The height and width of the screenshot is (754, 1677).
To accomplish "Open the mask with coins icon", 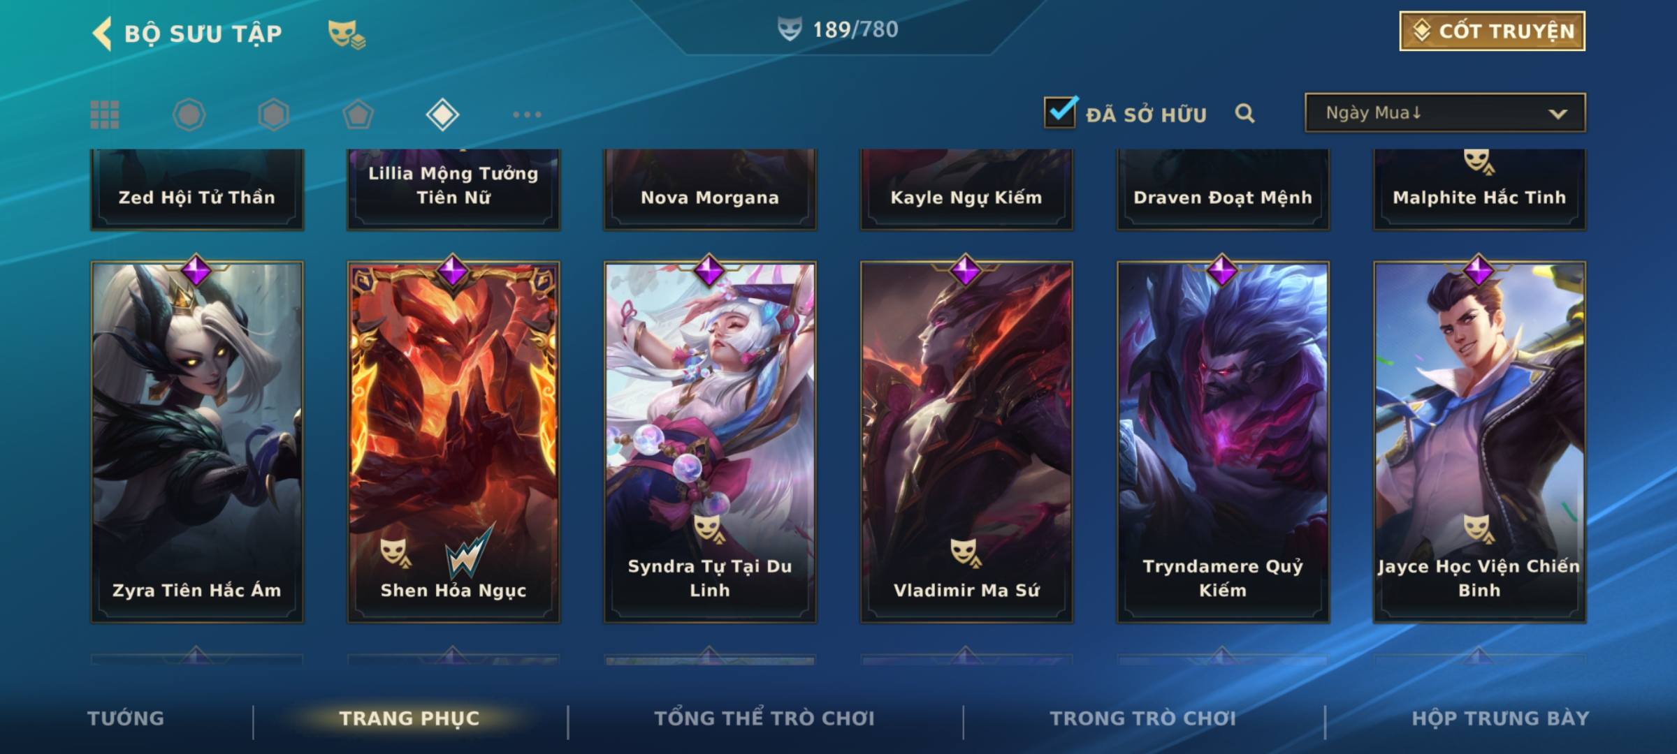I will click(347, 34).
